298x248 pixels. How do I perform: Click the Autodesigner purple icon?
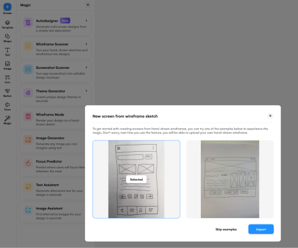click(28, 22)
